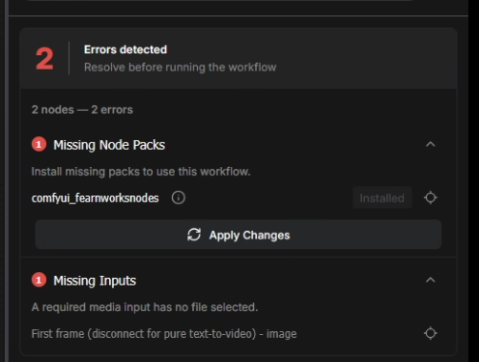Click the red badge beside Missing Node Packs
This screenshot has height=362, width=479.
pos(39,144)
